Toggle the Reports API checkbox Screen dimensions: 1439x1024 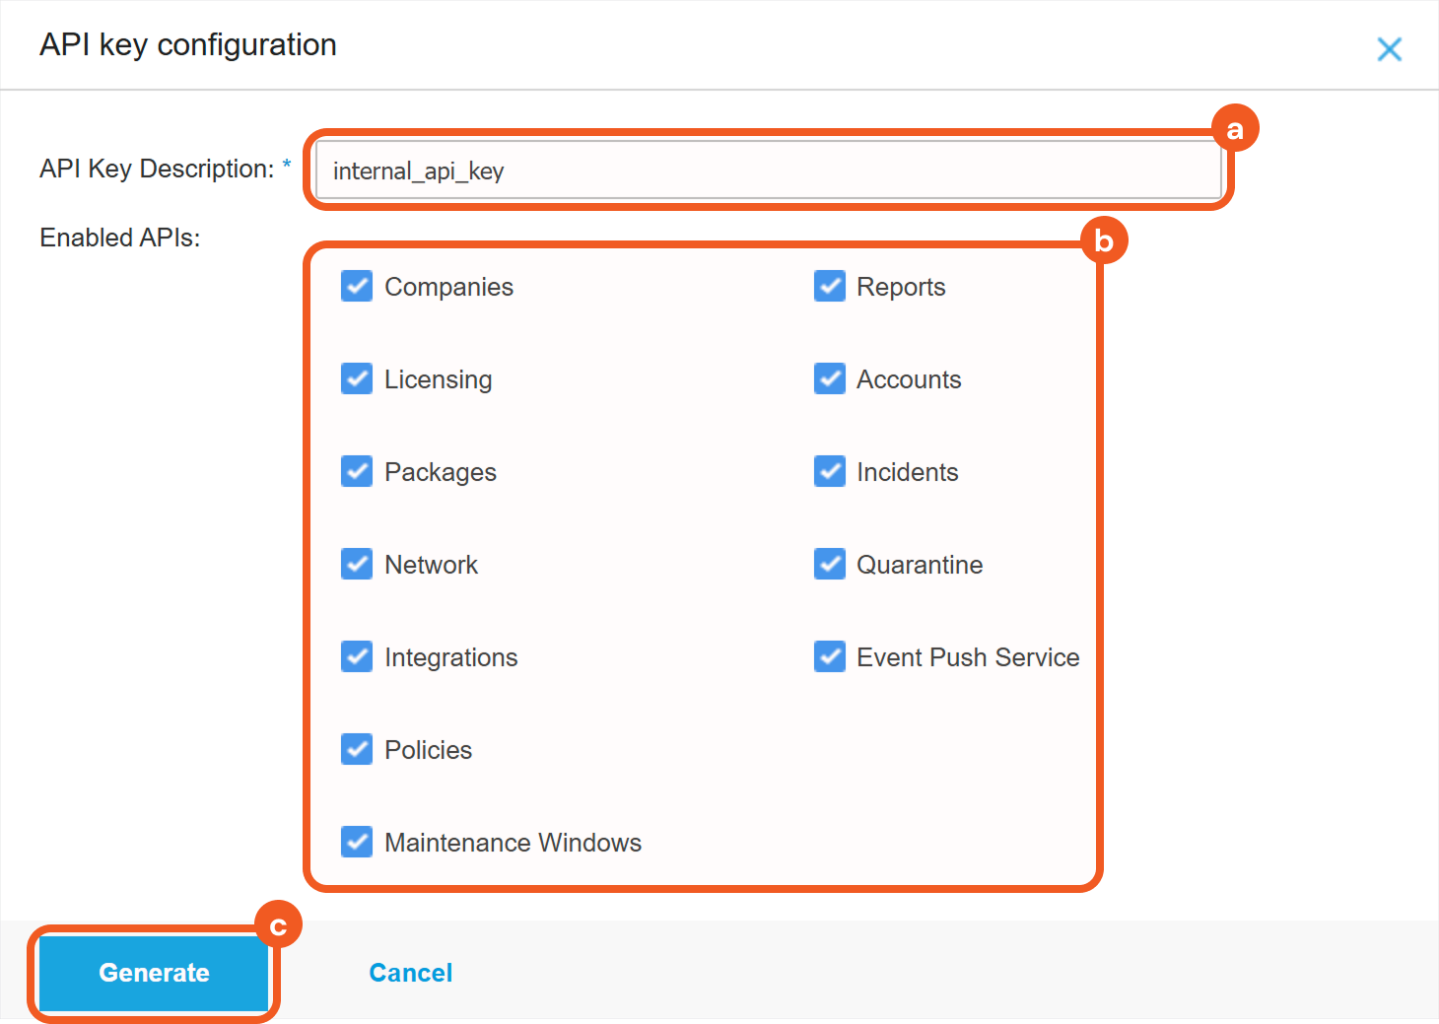[830, 287]
